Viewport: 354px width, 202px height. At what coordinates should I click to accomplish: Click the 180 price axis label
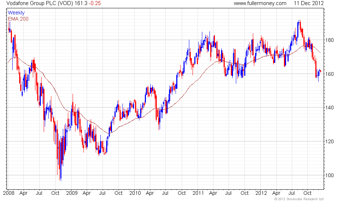coord(329,40)
